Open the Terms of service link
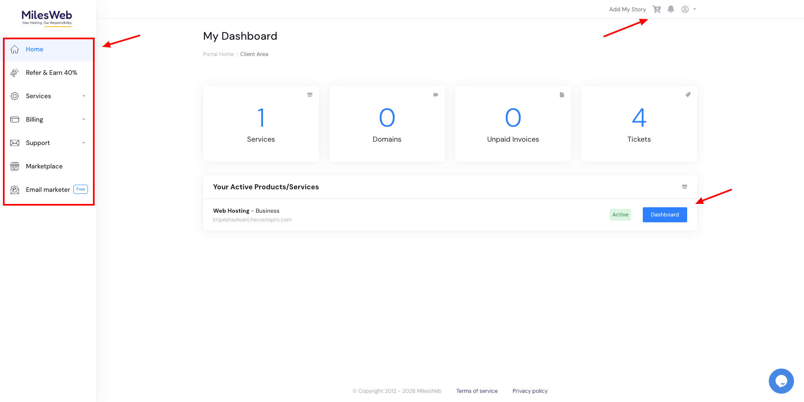The height and width of the screenshot is (402, 804). coord(477,391)
